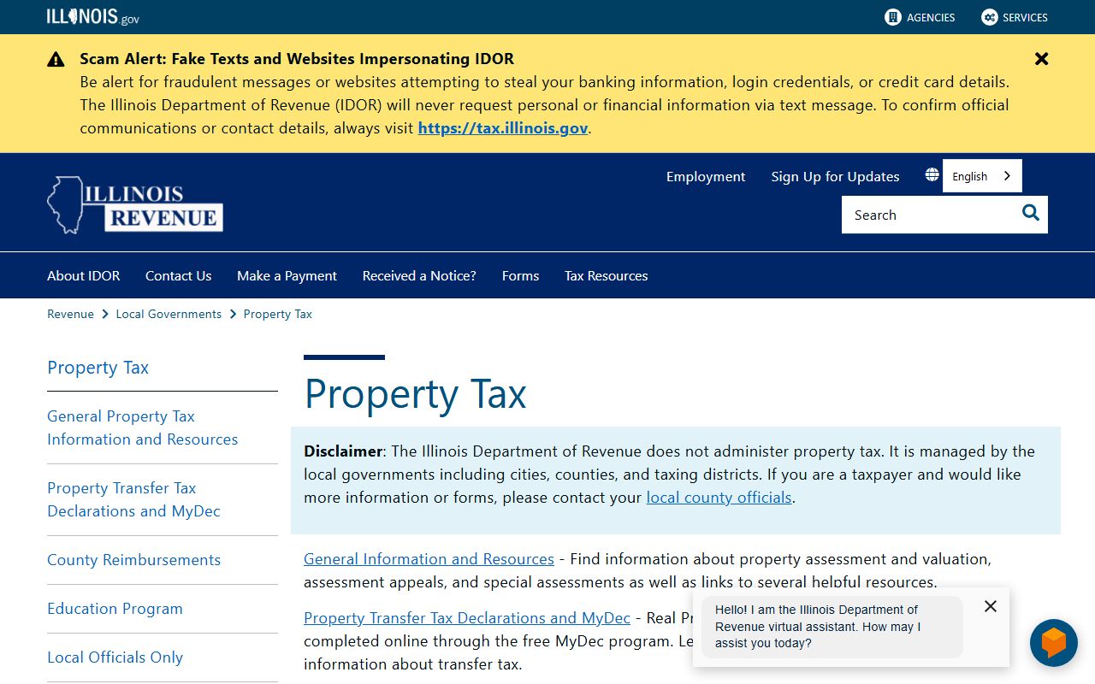Open County Reimbursements in sidebar
1095x684 pixels.
click(x=133, y=560)
